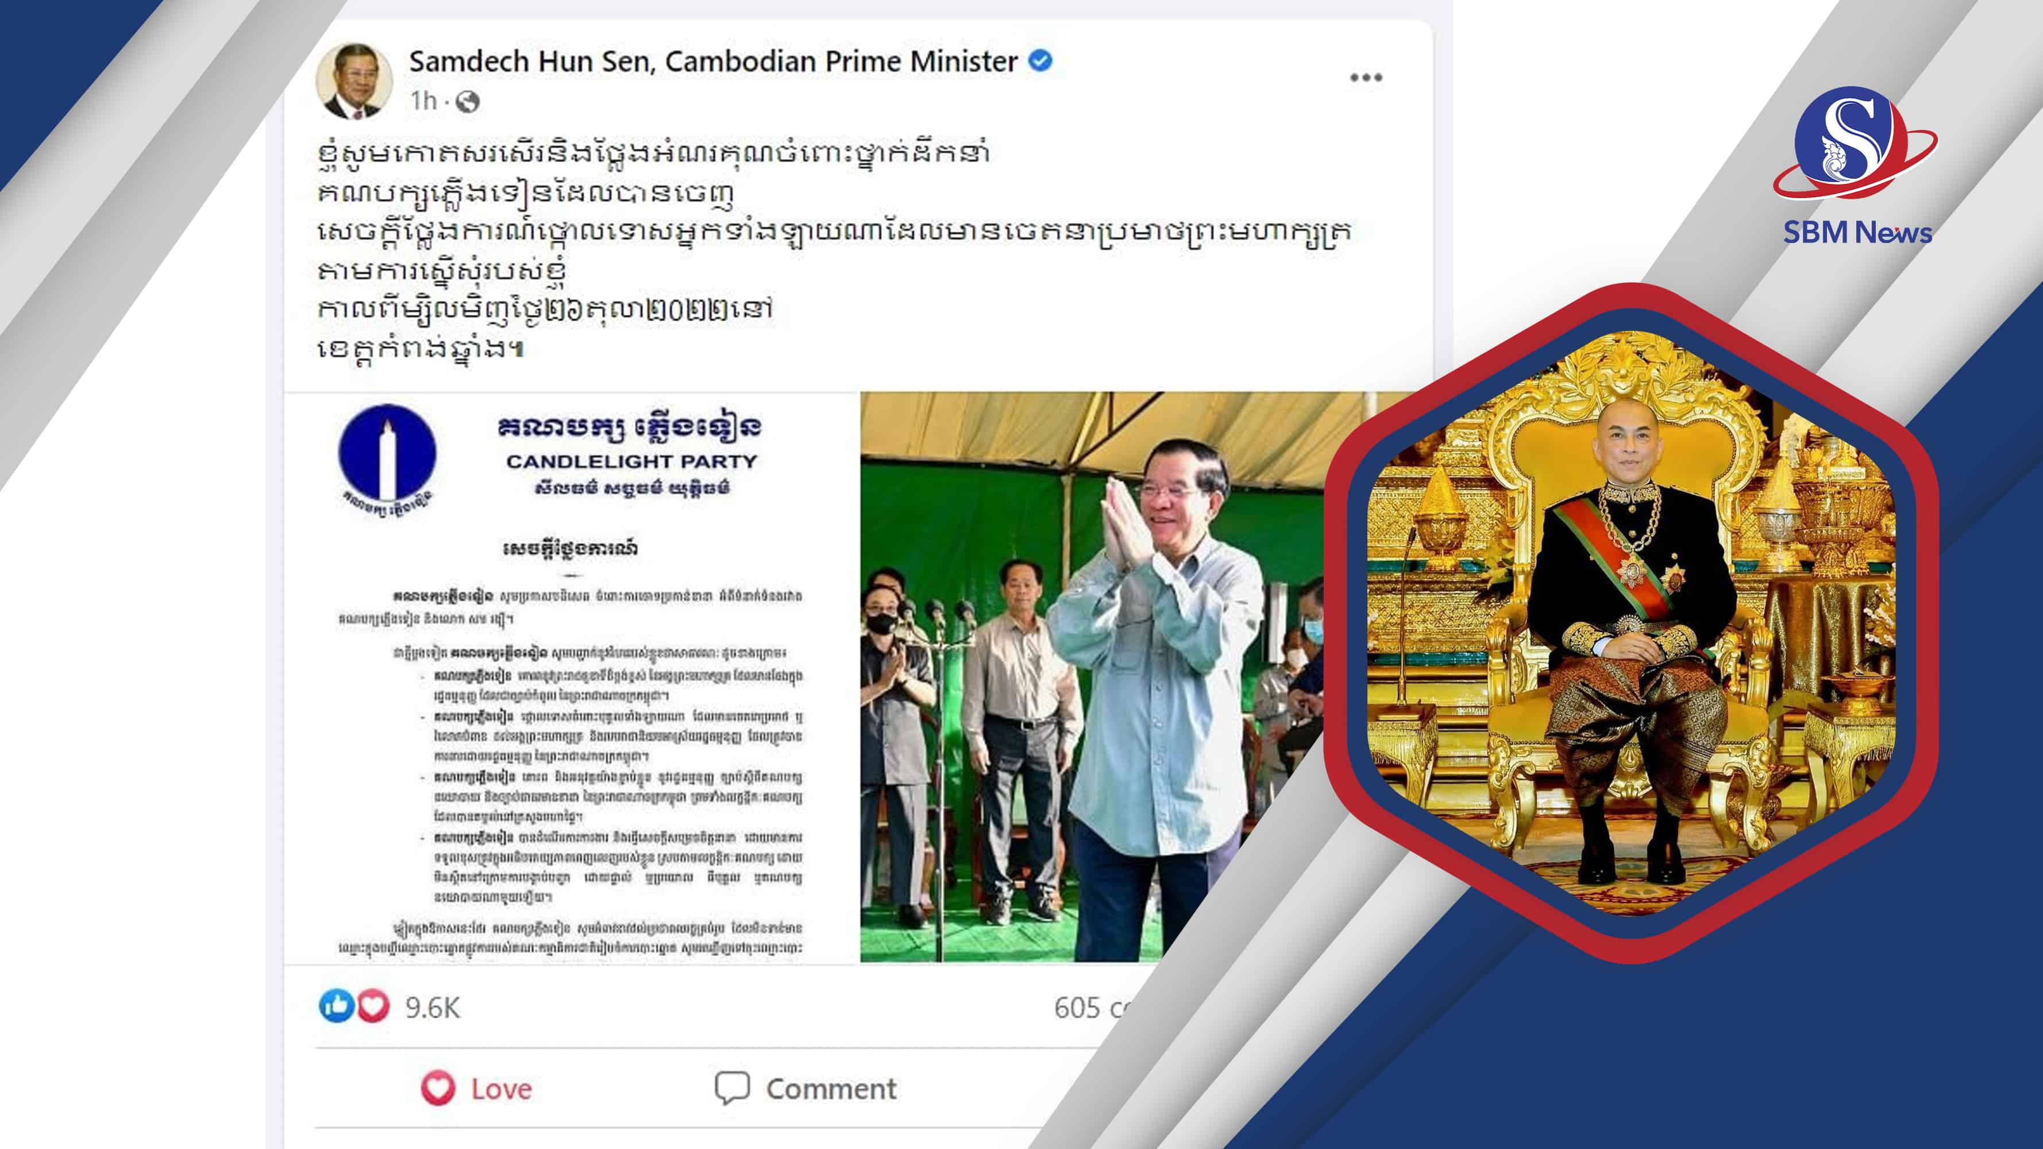Click the Candlelight Party candle logo

click(387, 457)
